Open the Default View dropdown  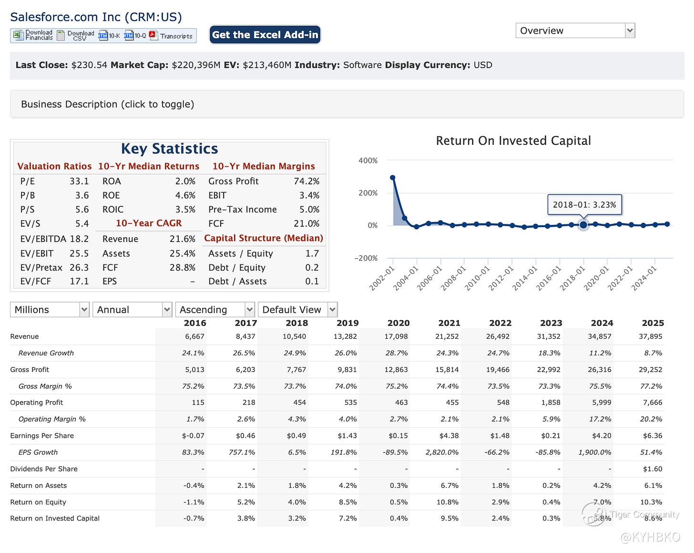297,310
